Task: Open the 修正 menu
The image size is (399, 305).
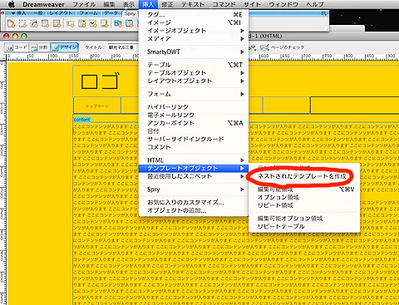Action: [x=167, y=4]
